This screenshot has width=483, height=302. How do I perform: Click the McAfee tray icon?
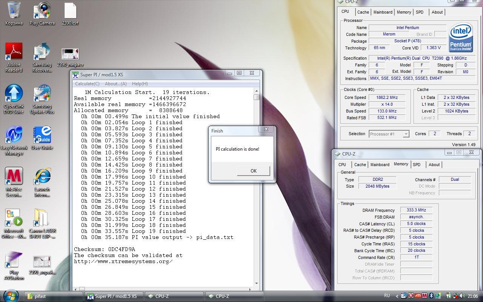[424, 296]
